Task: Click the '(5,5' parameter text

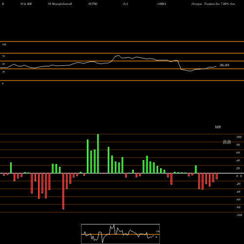Action: 125,4
